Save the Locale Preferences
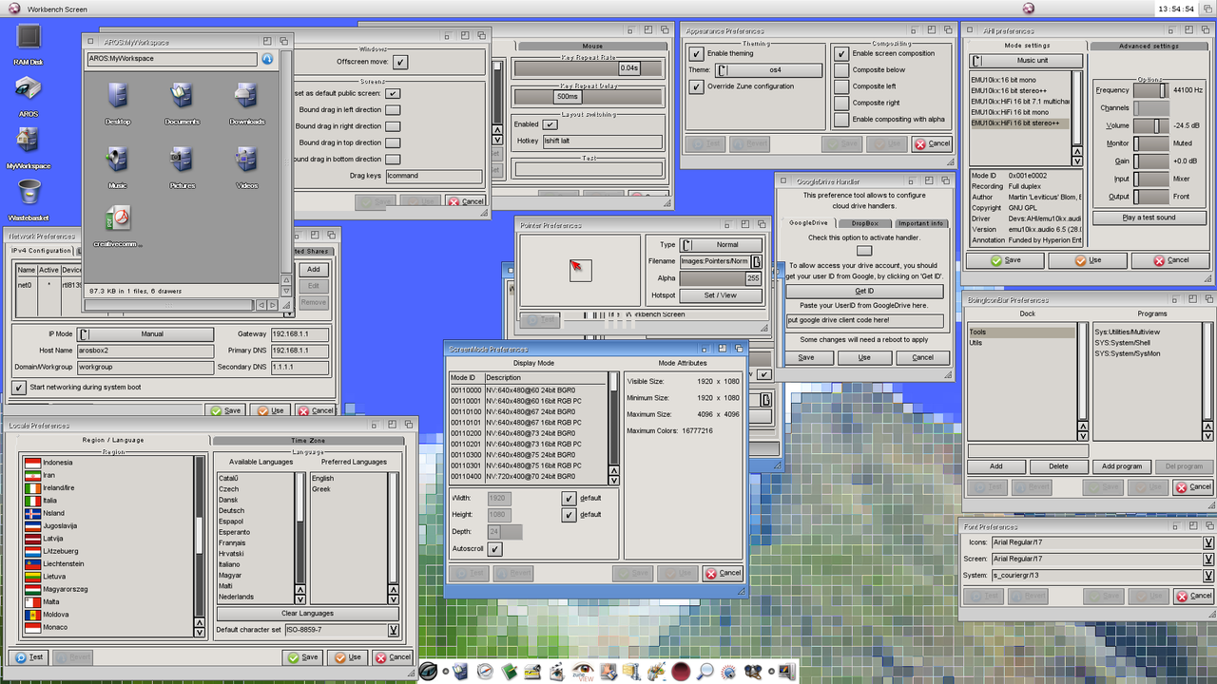 (x=302, y=657)
